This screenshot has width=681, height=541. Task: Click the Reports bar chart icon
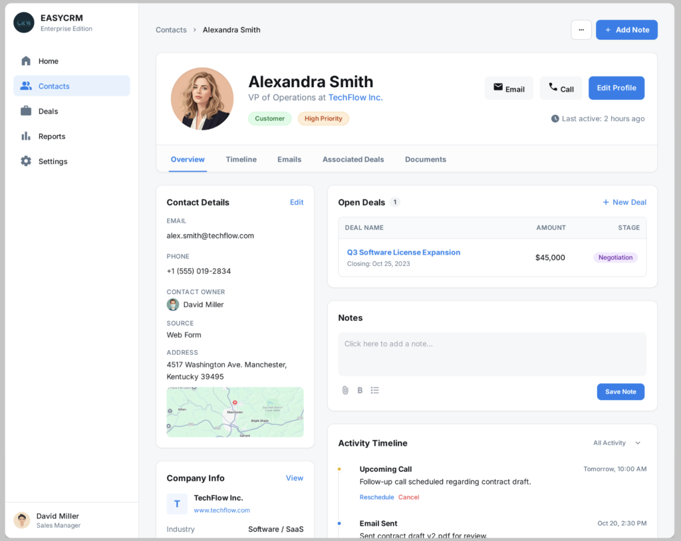click(x=26, y=136)
